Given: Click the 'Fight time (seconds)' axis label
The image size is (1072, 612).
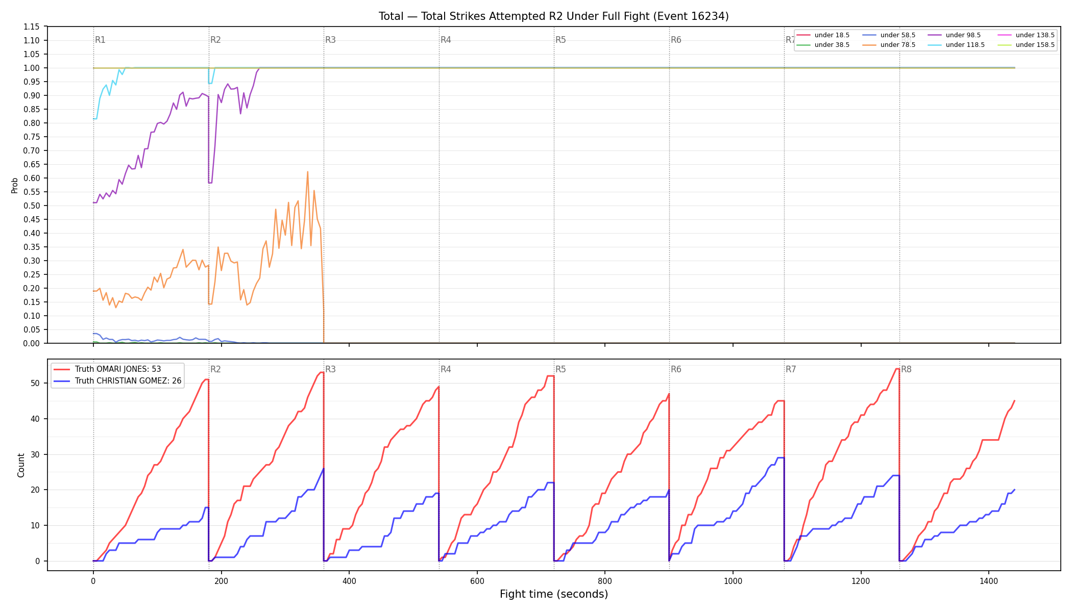Looking at the screenshot, I should pos(554,594).
